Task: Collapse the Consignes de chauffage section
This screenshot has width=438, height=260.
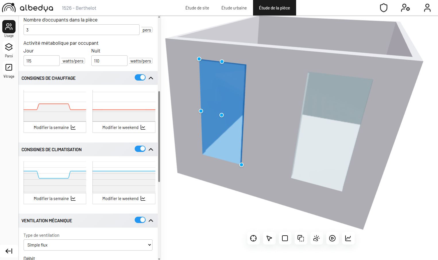Action: [x=151, y=78]
